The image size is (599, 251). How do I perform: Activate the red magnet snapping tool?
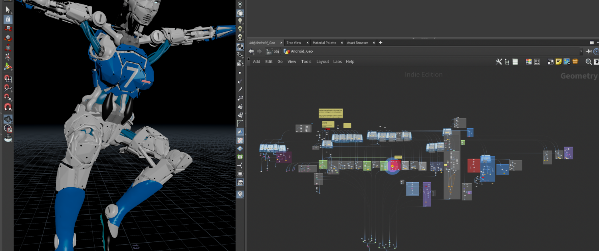8,107
